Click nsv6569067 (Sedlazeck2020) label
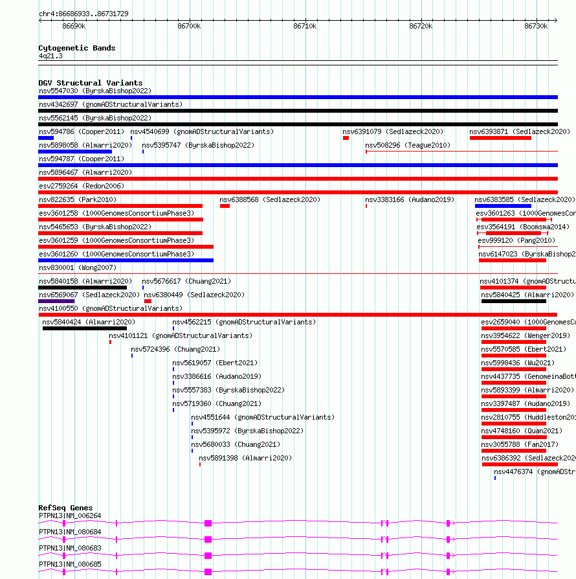 (89, 295)
